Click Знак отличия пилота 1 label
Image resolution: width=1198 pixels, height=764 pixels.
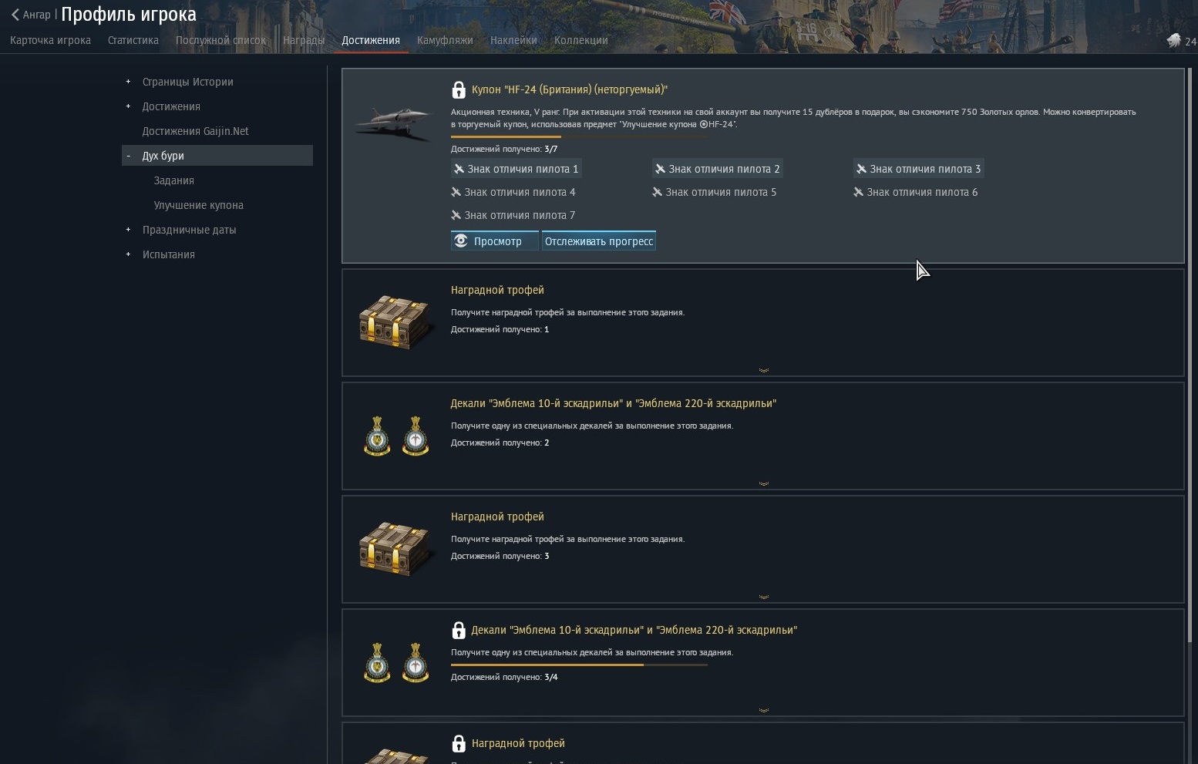click(x=523, y=169)
